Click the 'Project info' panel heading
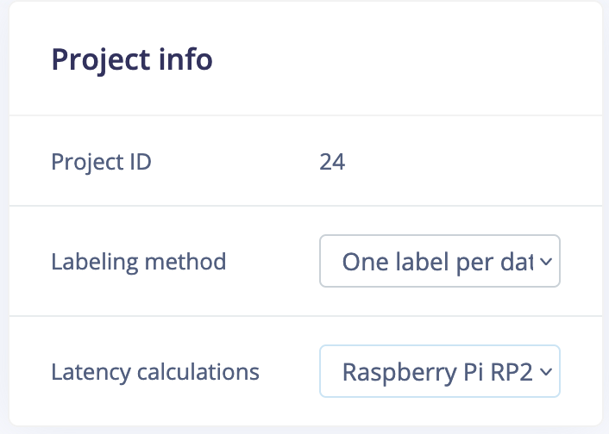This screenshot has height=434, width=609. click(x=132, y=60)
